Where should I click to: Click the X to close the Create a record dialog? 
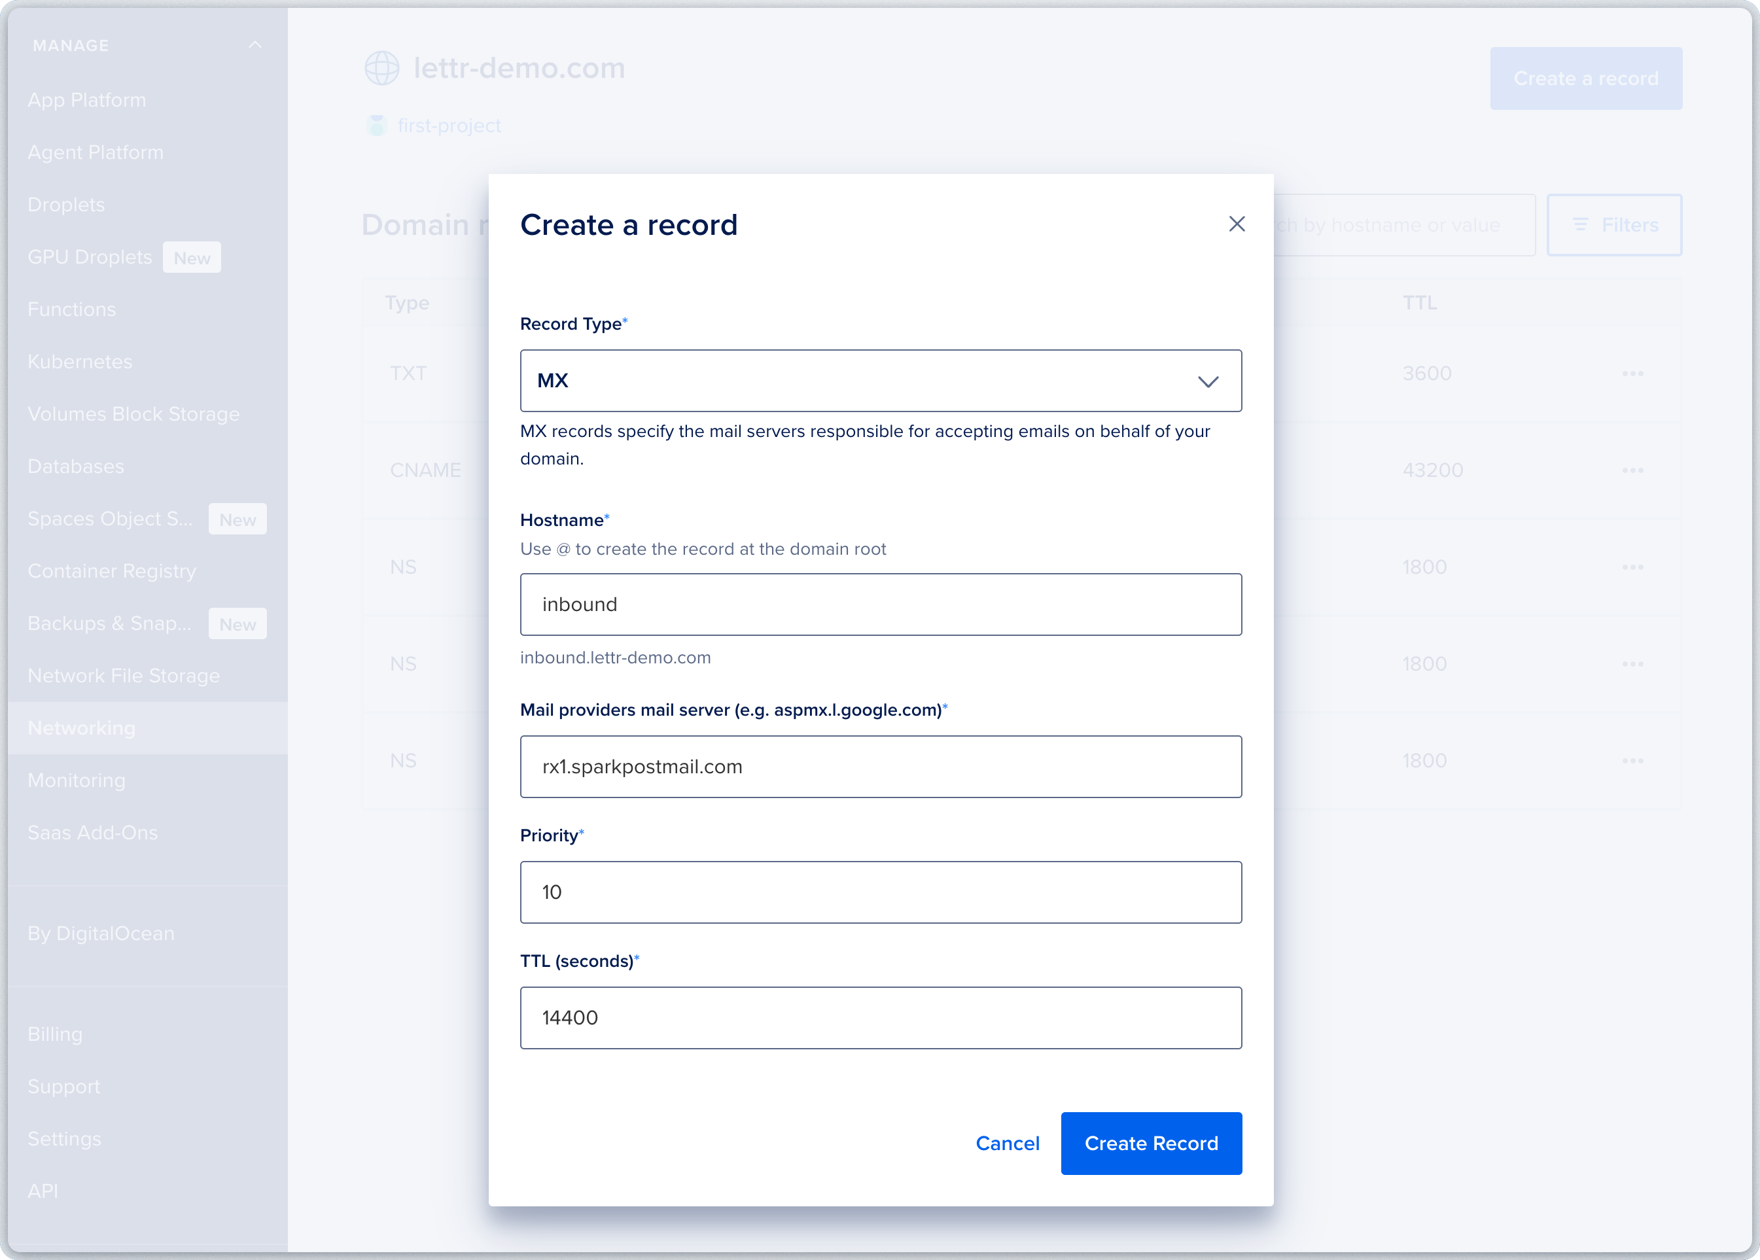(1237, 224)
